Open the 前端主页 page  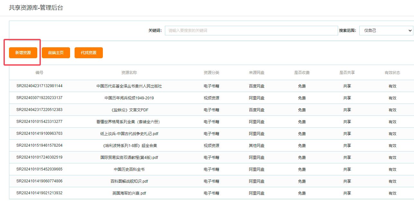tap(56, 52)
